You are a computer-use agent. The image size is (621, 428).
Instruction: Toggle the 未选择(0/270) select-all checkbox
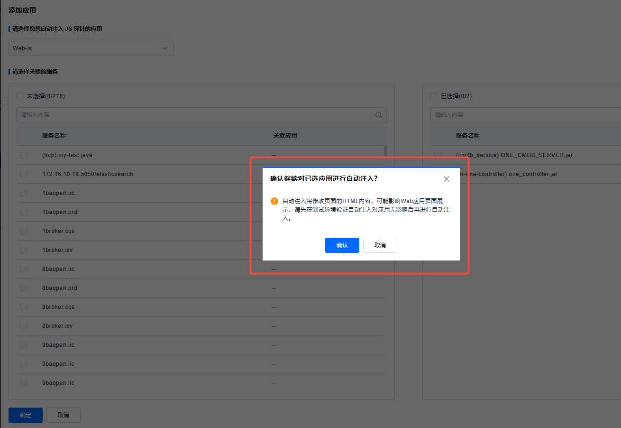point(20,96)
